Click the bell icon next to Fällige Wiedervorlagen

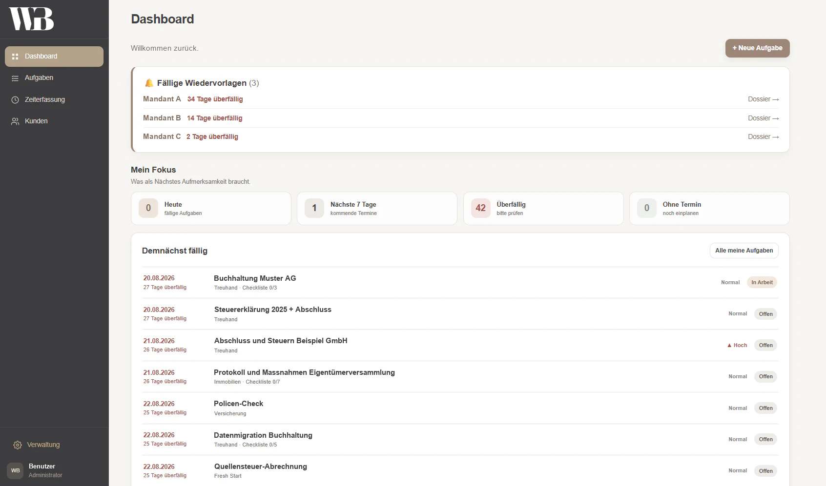149,83
